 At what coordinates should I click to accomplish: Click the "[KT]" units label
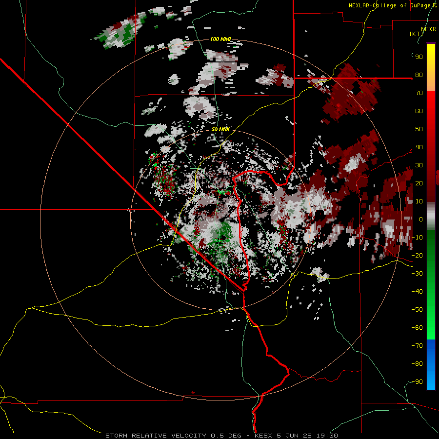coord(416,34)
